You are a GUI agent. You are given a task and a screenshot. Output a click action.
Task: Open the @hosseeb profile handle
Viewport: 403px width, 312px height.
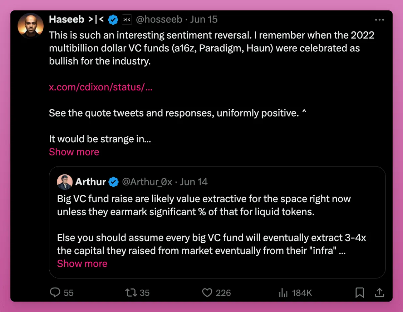[x=159, y=20]
